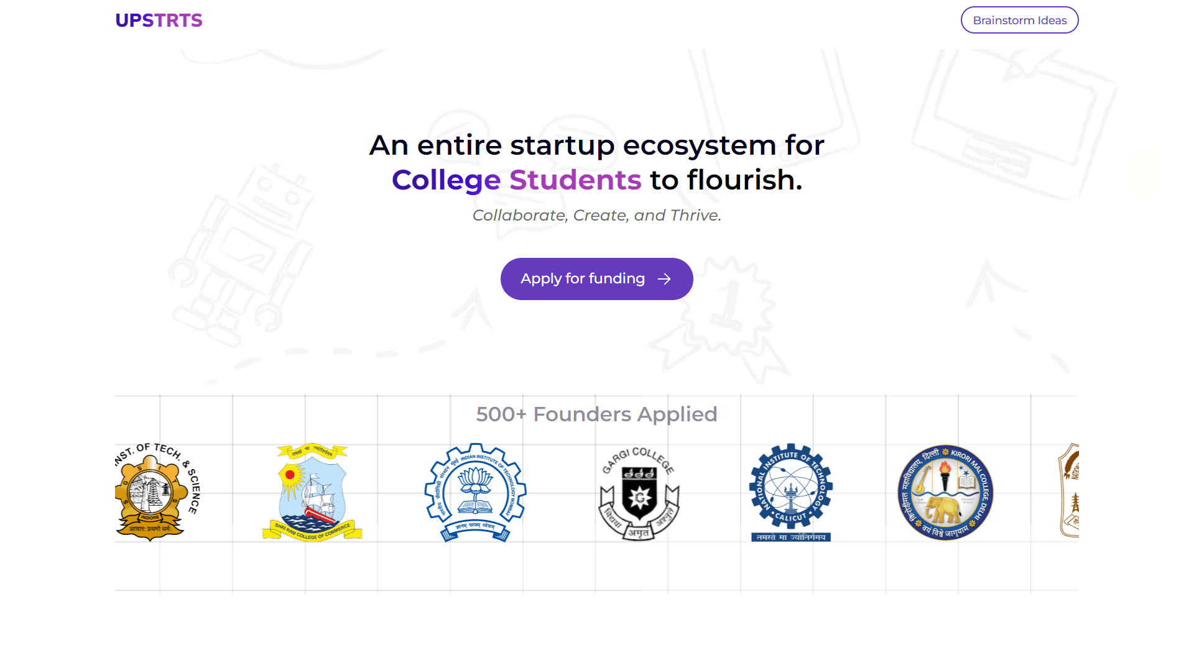The image size is (1194, 671).
Task: Click the UPSTRTS logo in the header
Action: [159, 21]
